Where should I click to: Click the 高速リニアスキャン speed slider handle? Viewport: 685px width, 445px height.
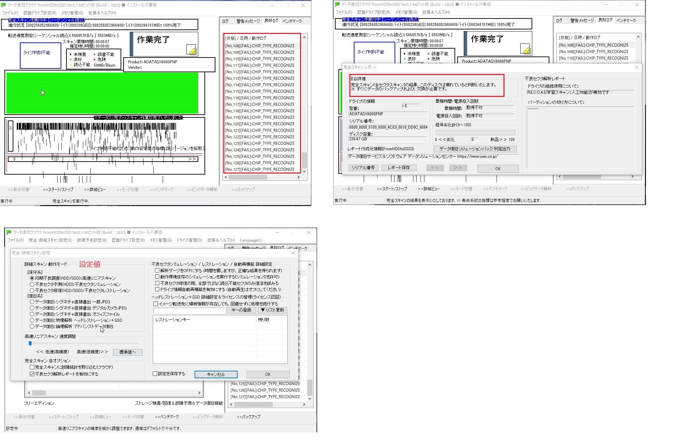[30, 343]
